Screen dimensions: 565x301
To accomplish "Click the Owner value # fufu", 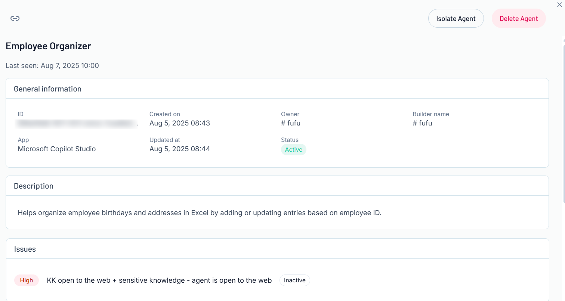I will (x=290, y=123).
